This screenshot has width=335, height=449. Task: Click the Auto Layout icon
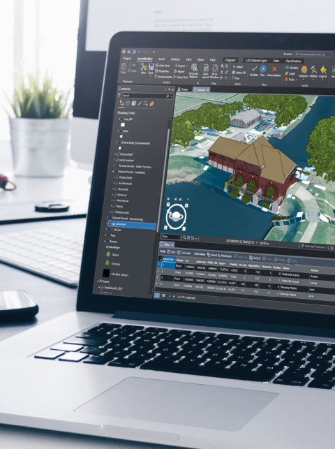click(x=206, y=68)
